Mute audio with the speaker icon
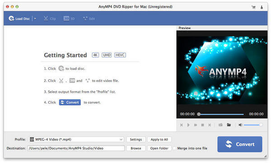The image size is (271, 163). point(240,125)
